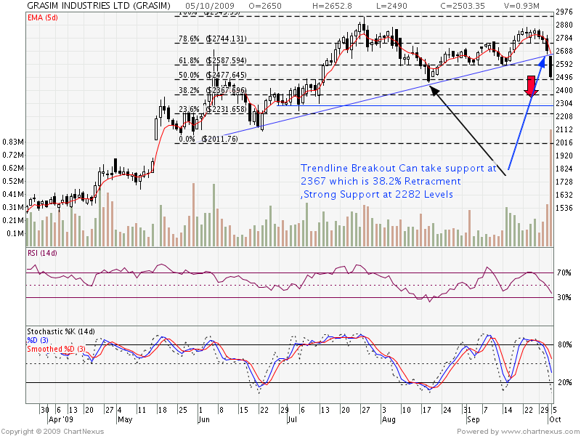Image resolution: width=581 pixels, height=436 pixels.
Task: Select the blue %D (3) legend label
Action: click(38, 340)
